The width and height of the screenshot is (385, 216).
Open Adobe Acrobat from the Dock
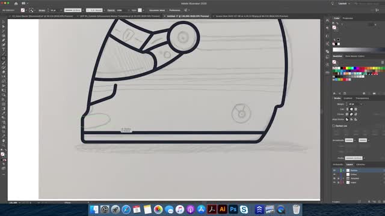coord(212,209)
